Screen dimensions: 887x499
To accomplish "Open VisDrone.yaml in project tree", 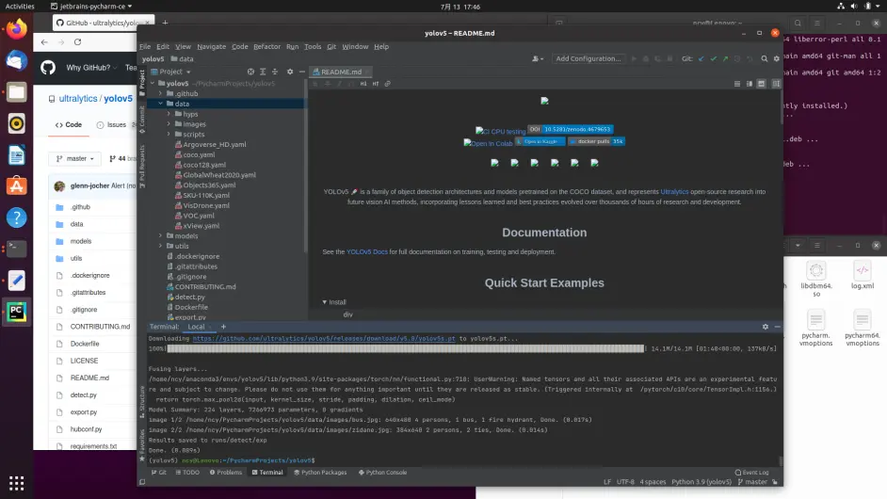I will pyautogui.click(x=202, y=205).
